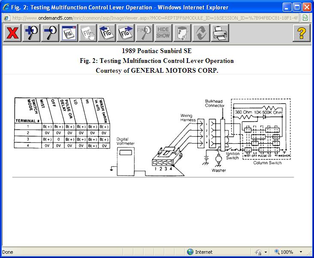Click the 'Done' status bar text
The image size is (314, 258).
pyautogui.click(x=8, y=252)
